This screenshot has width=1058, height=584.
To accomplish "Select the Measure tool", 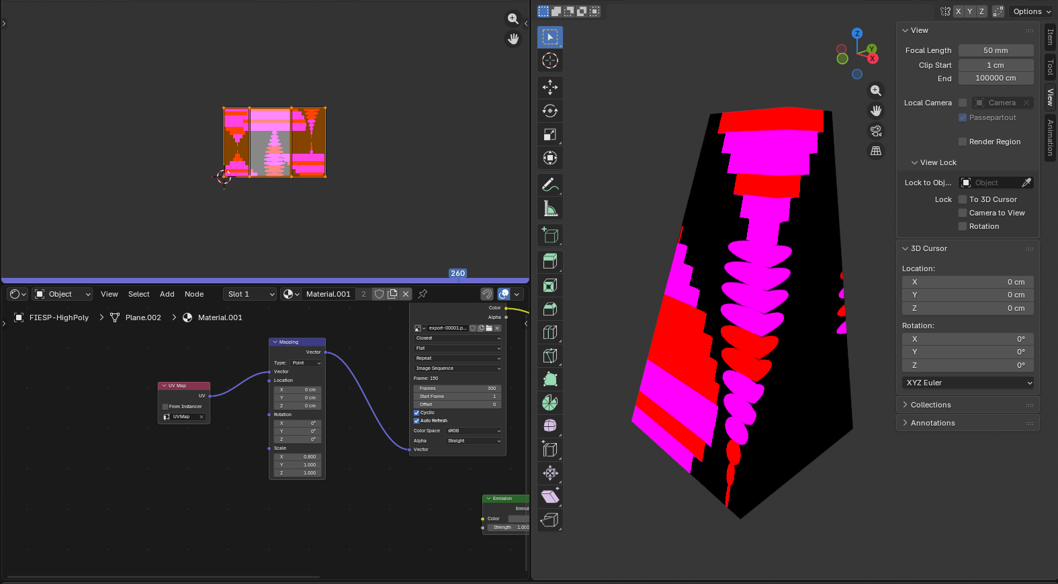I will pyautogui.click(x=549, y=209).
